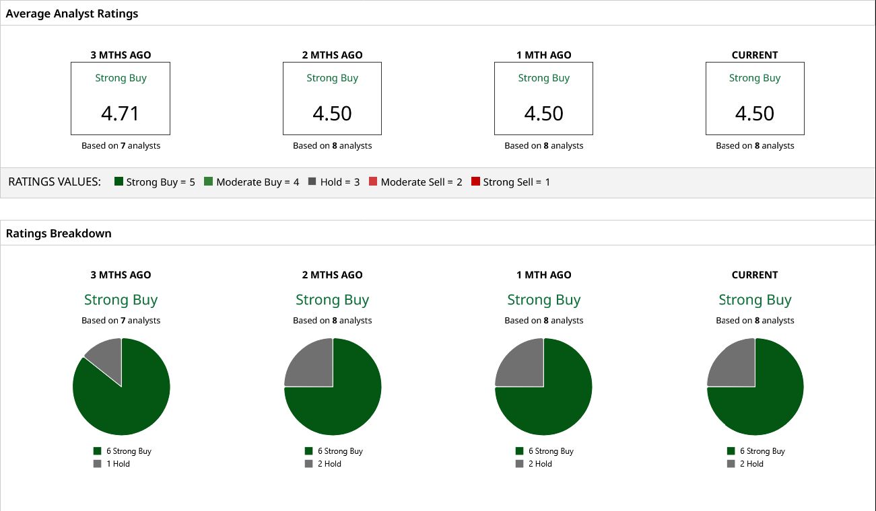
Task: Click the 6 Strong Buy legend under CURRENT pie
Action: pyautogui.click(x=755, y=451)
